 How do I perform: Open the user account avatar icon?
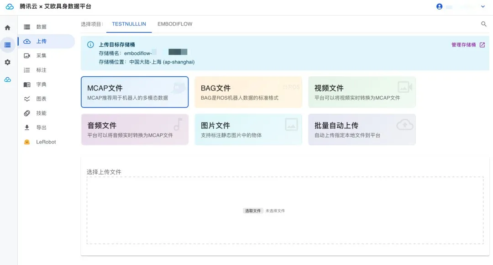pyautogui.click(x=439, y=6)
